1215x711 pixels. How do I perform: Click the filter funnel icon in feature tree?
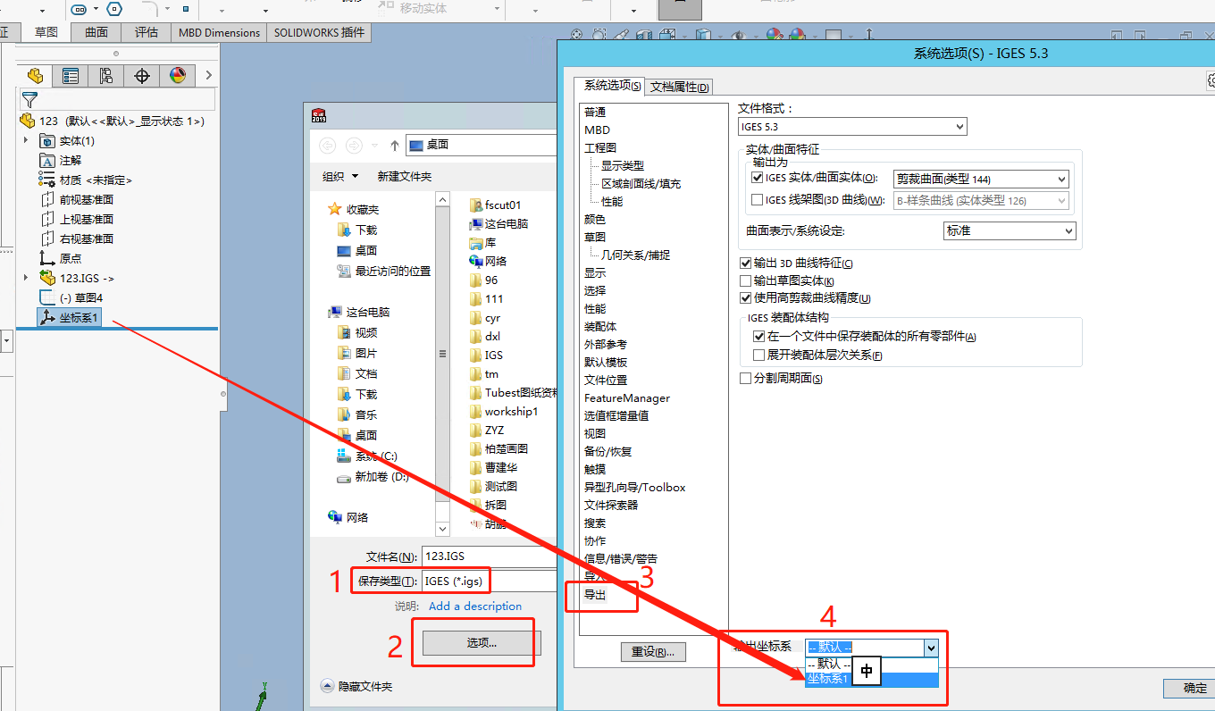[29, 99]
